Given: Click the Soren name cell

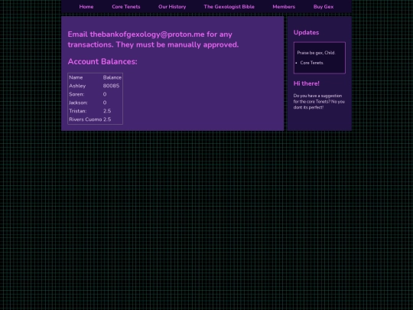Looking at the screenshot, I should [76, 94].
